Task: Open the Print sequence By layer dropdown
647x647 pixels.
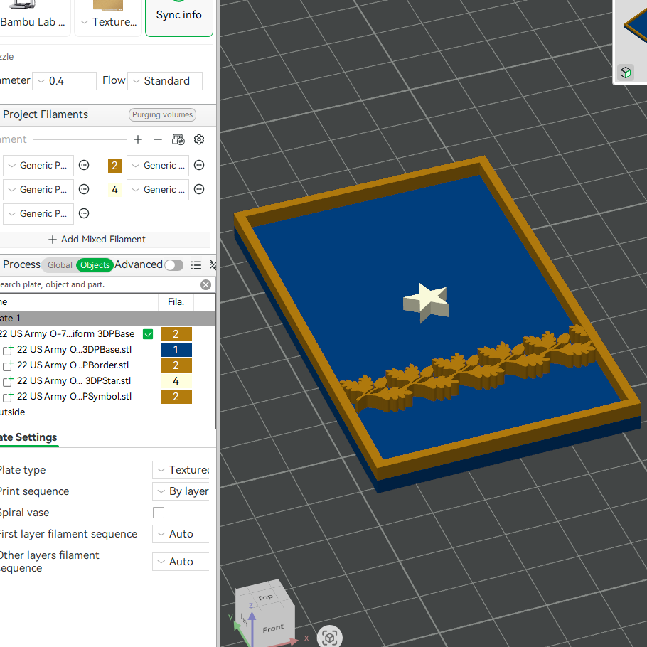Action: (181, 491)
